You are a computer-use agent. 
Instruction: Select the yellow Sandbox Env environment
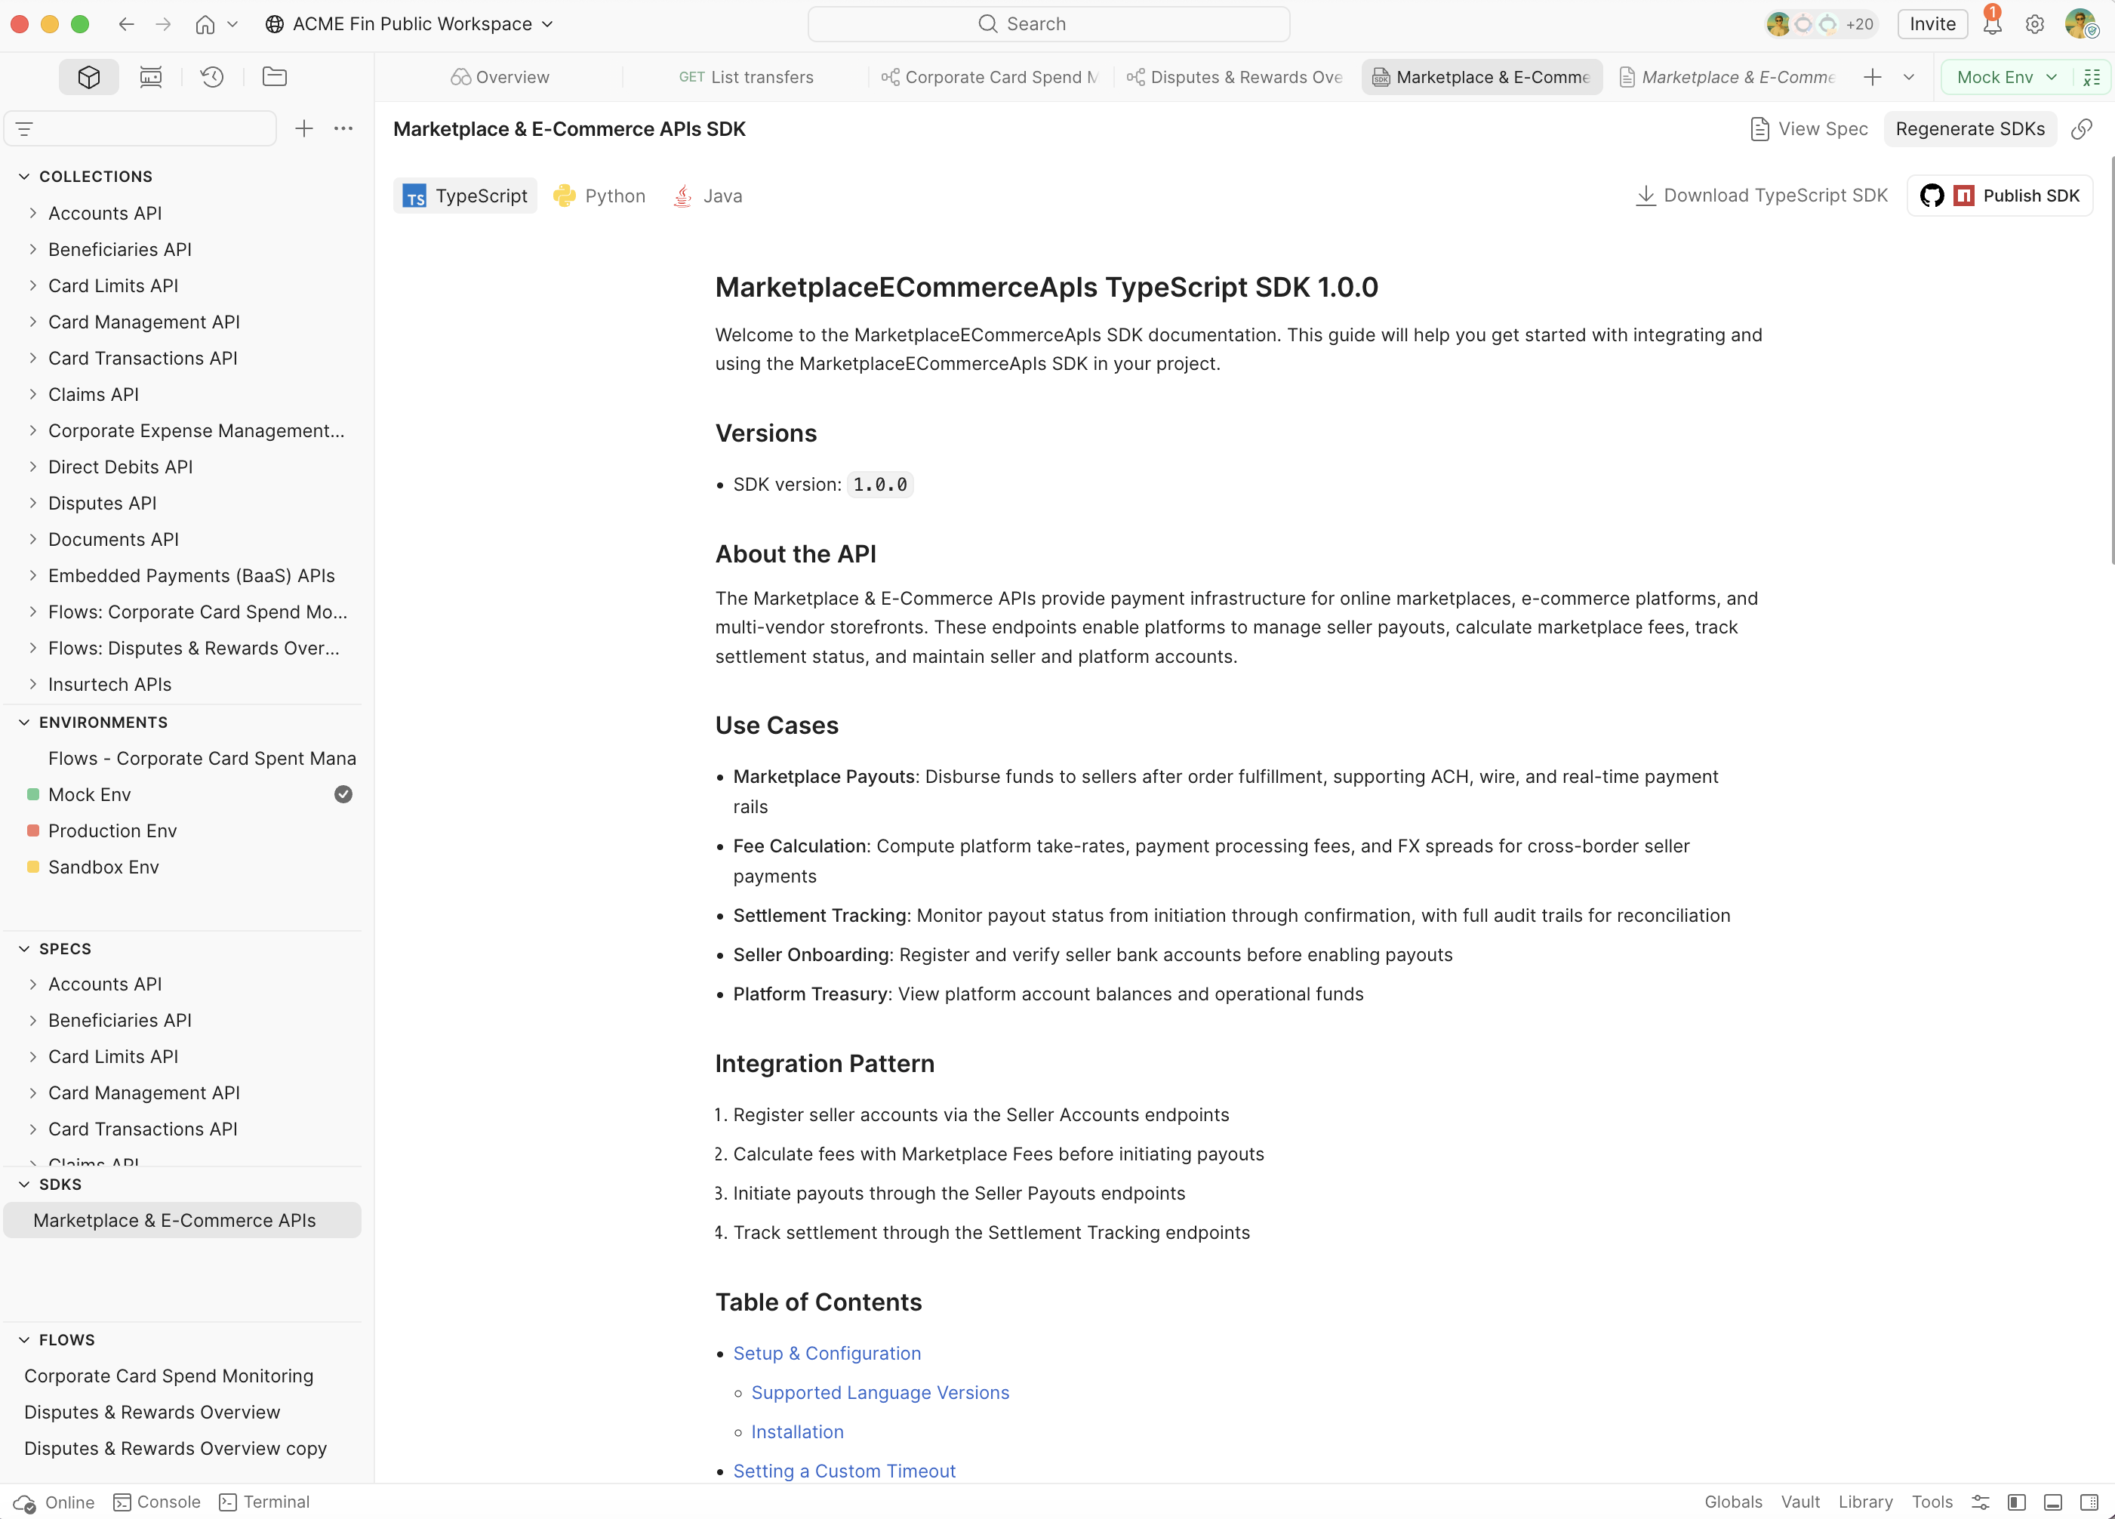(182, 867)
